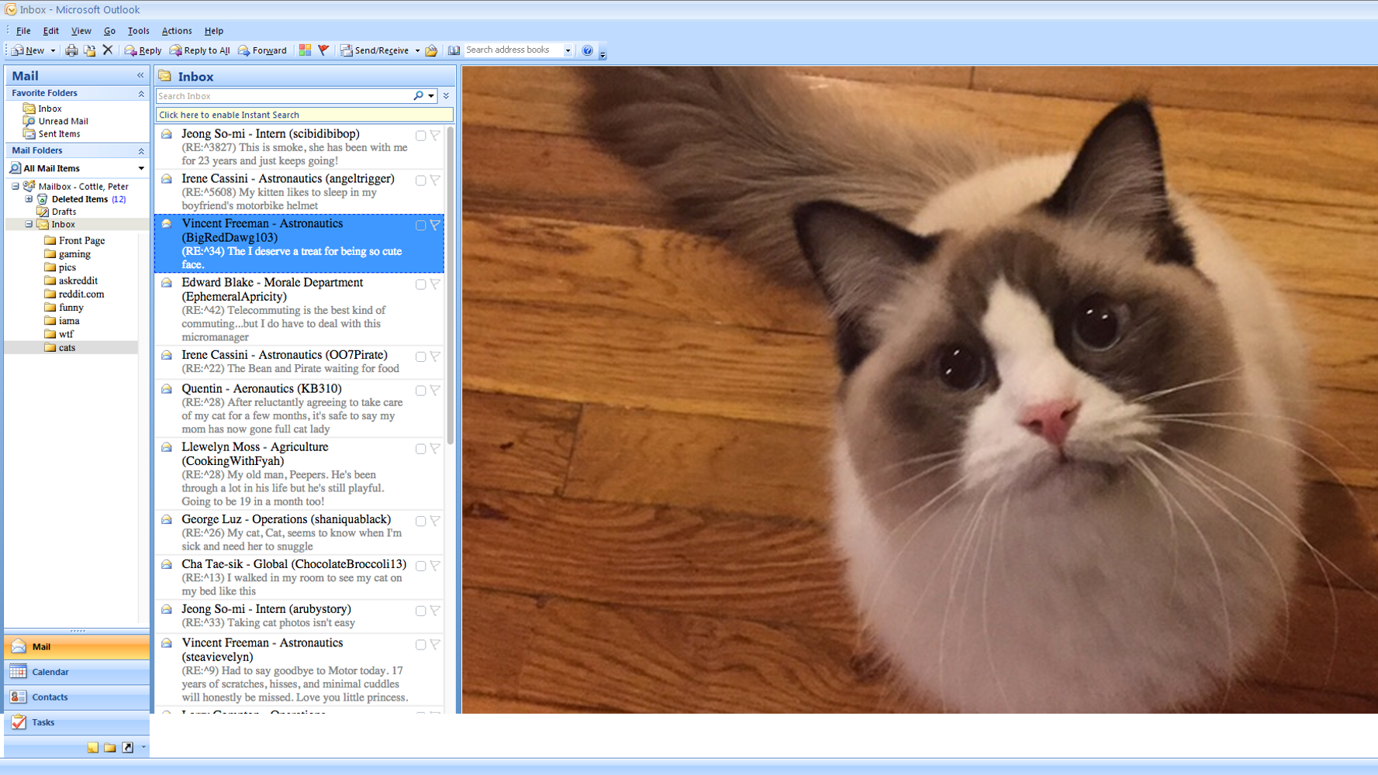Click here to enable Instant Search
1378x775 pixels.
pyautogui.click(x=228, y=115)
